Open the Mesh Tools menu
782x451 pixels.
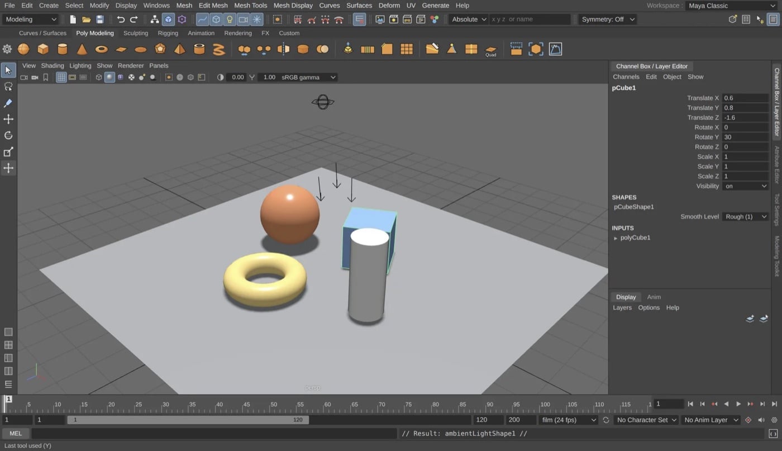click(250, 6)
